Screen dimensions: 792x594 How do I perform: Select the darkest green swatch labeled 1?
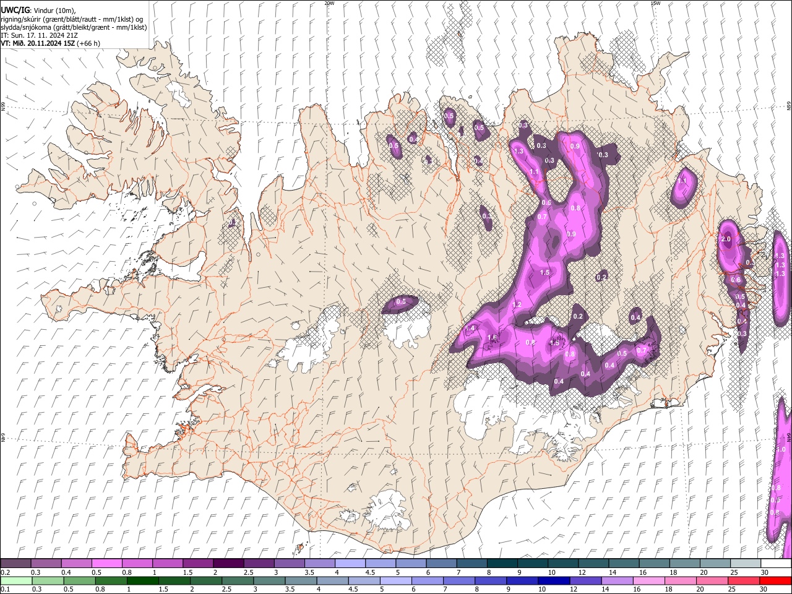(142, 581)
